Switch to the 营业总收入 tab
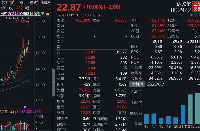 156,84
